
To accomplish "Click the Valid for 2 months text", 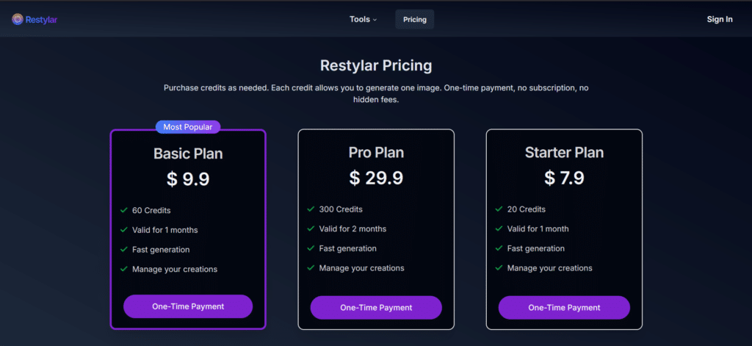I will [353, 229].
